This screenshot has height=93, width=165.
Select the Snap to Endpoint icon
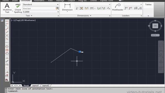[7, 29]
